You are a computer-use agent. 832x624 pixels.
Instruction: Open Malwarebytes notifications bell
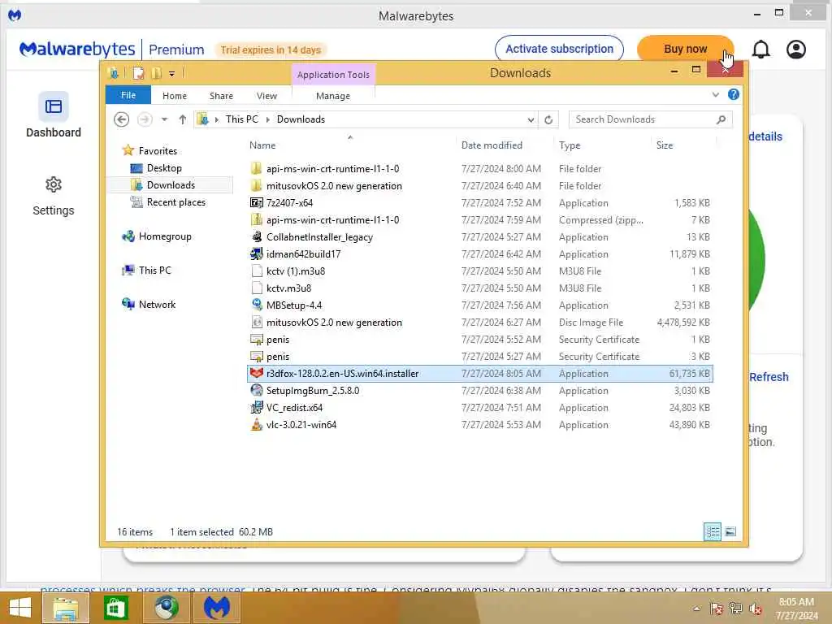(760, 50)
